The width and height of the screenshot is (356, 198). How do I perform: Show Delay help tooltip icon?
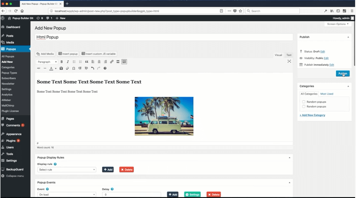[x=112, y=189]
